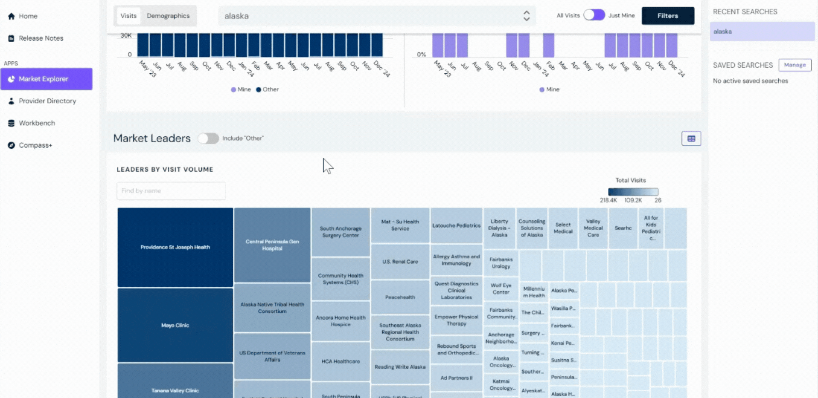Select the Searhc tile
818x398 pixels.
click(x=623, y=228)
